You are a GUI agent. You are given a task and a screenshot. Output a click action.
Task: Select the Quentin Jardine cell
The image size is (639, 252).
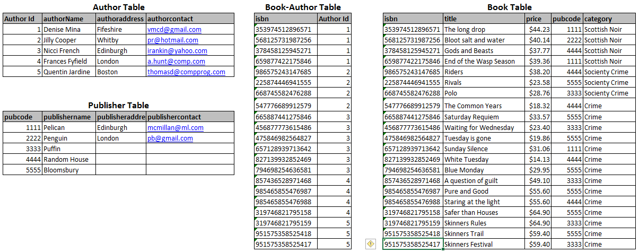click(68, 72)
